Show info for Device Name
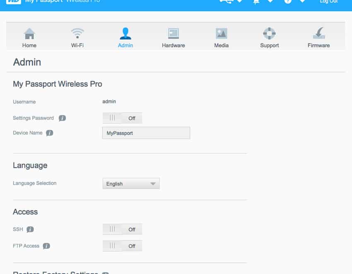The height and width of the screenshot is (274, 352). [50, 133]
